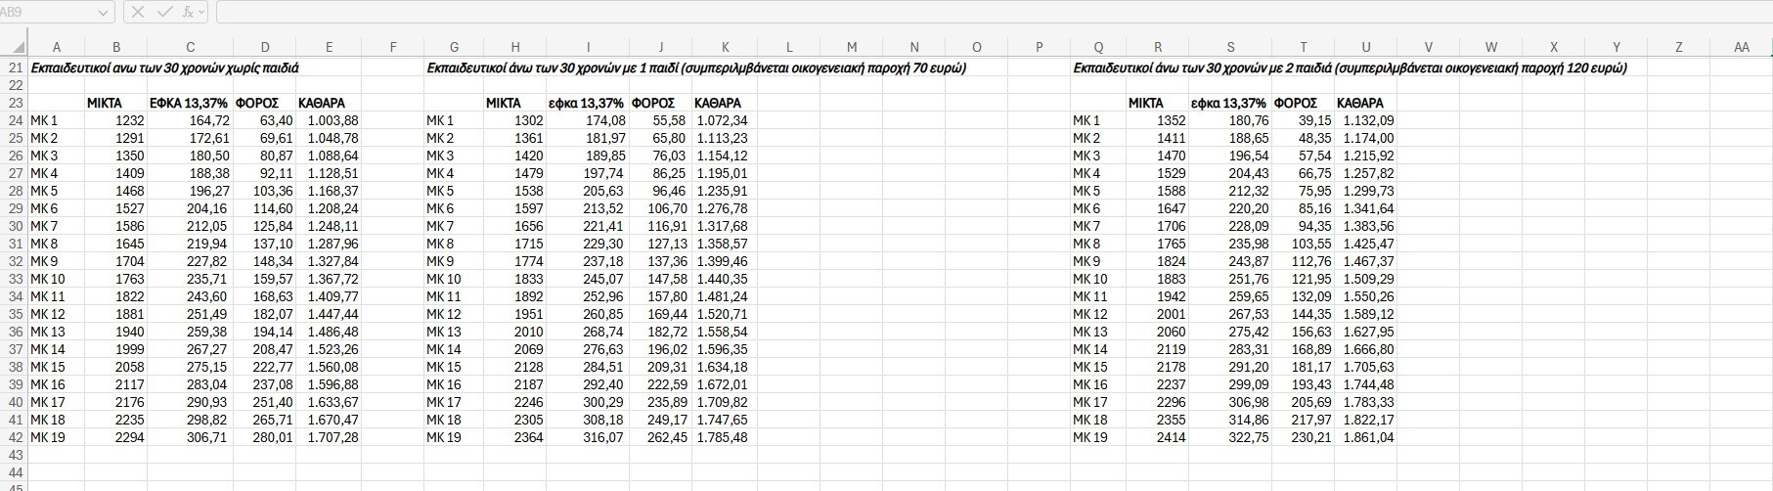
Task: Select column U header
Action: click(x=1365, y=47)
